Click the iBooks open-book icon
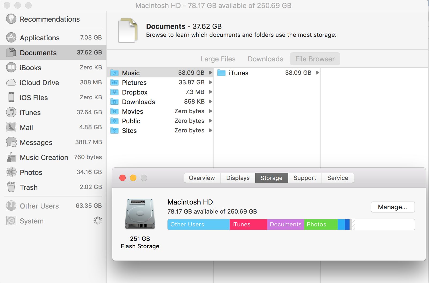This screenshot has height=283, width=429. tap(11, 67)
